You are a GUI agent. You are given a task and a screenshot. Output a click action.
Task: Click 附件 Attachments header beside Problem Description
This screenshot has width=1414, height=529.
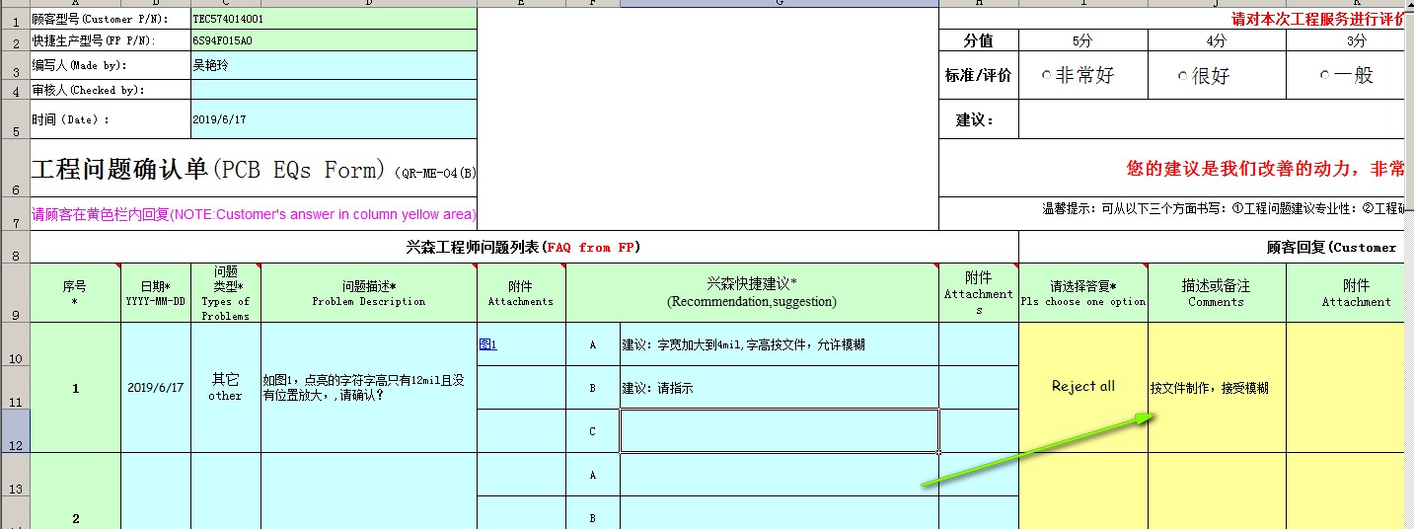(x=520, y=292)
